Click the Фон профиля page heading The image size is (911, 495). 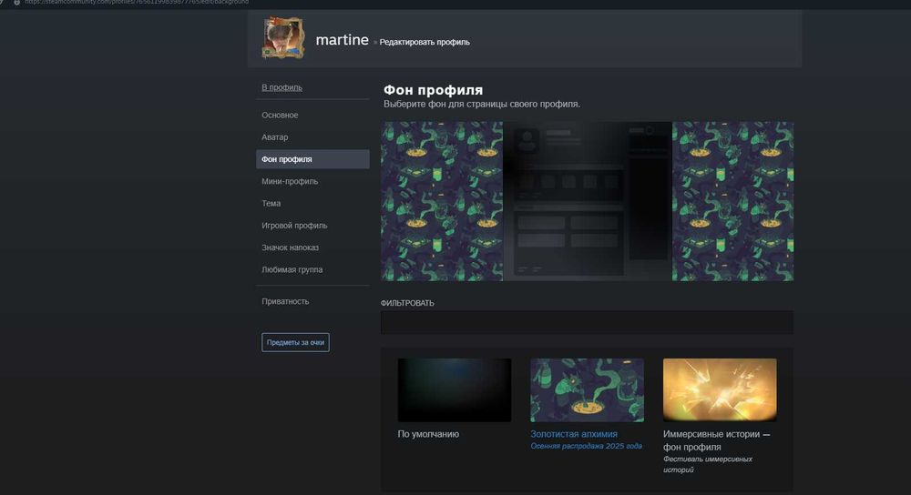tap(433, 90)
